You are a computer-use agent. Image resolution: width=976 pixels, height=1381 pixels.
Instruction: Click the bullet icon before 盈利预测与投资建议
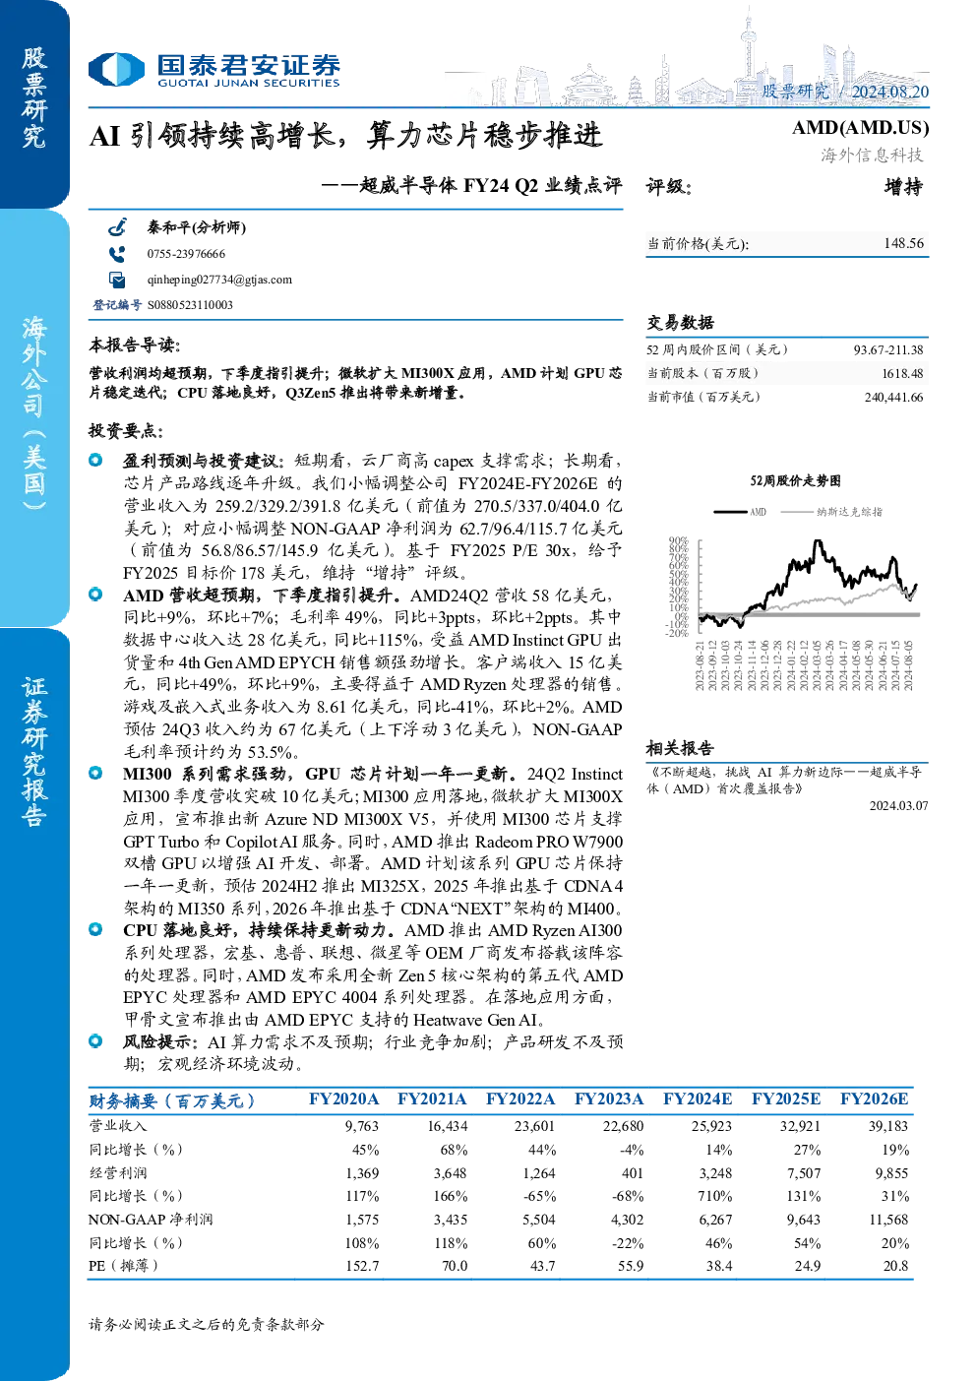pyautogui.click(x=95, y=460)
